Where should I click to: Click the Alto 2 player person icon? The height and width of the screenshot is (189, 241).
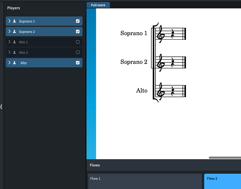click(14, 52)
